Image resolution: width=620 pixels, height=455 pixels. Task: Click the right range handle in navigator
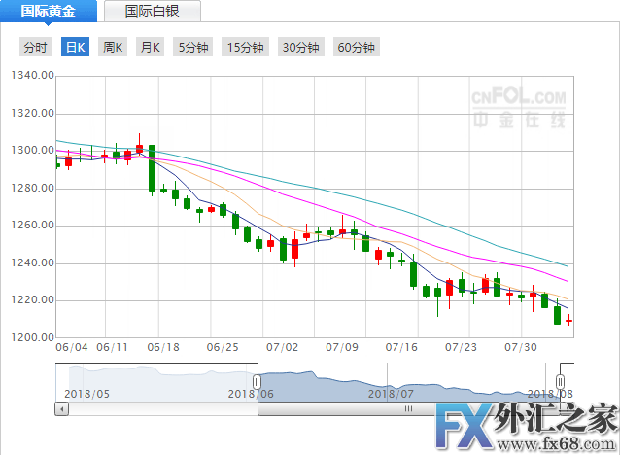tap(561, 381)
